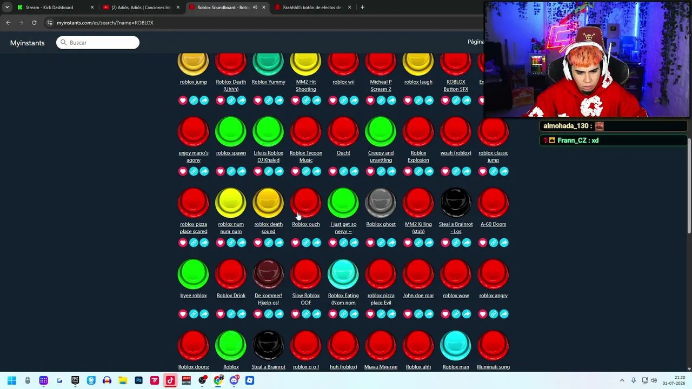Screen dimensions: 692x389
Task: Share the 'Creepy and unsettling' sound
Action: tap(391, 171)
